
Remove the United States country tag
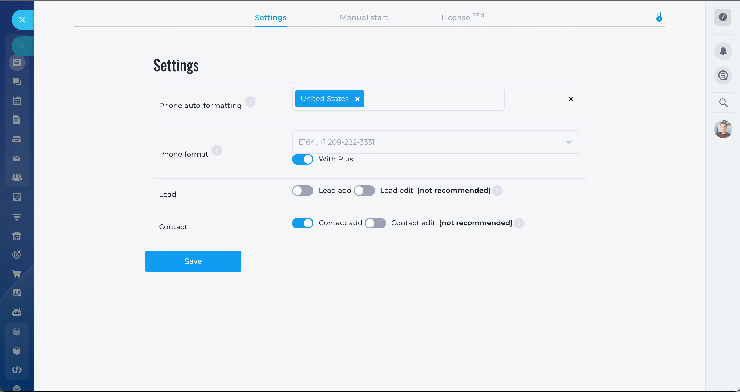coord(357,99)
